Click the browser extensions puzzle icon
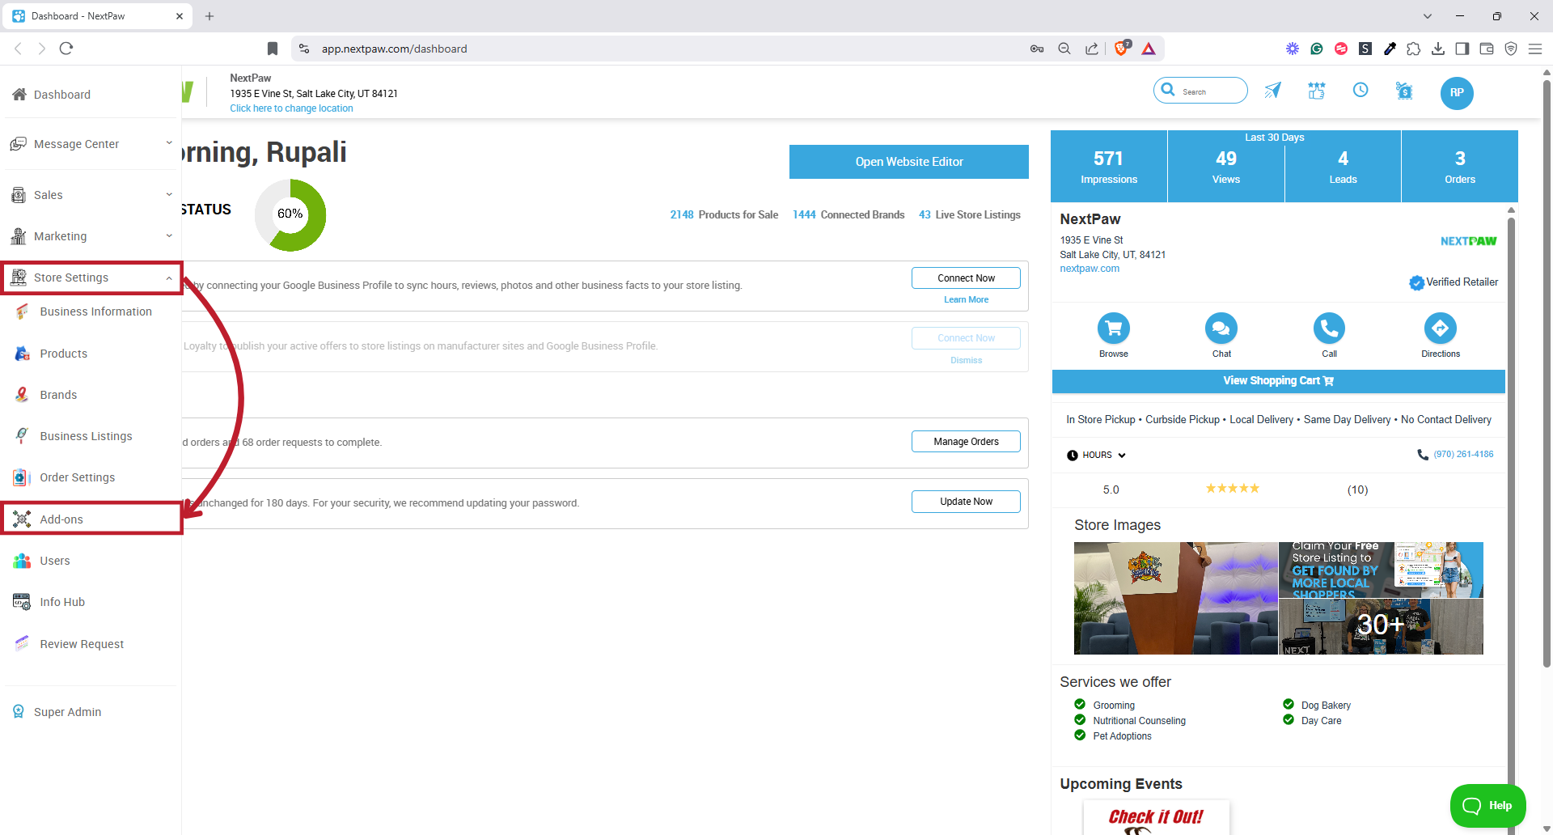Screen dimensions: 1553x835 [1413, 49]
